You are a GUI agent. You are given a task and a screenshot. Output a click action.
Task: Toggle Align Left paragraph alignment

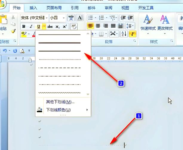pos(90,26)
